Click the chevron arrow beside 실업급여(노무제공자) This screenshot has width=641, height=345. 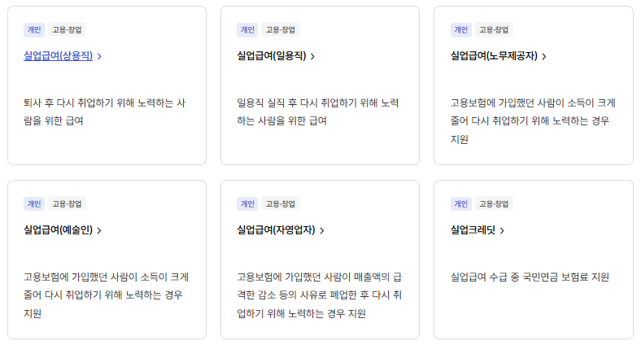click(544, 57)
